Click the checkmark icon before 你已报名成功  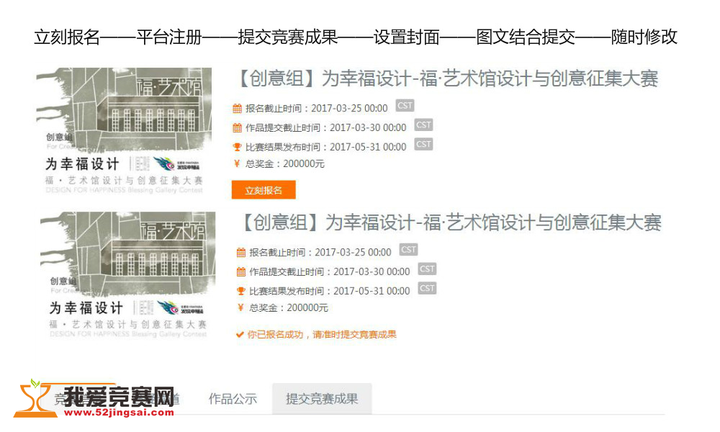pyautogui.click(x=240, y=335)
